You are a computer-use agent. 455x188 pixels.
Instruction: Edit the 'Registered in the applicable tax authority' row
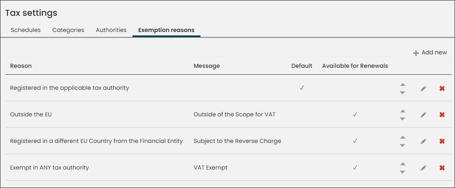coord(423,89)
